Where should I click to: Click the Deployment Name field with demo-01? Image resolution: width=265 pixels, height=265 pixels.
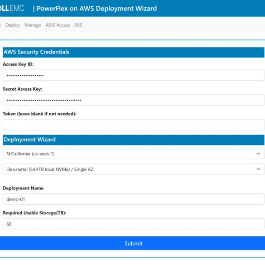coord(134,199)
